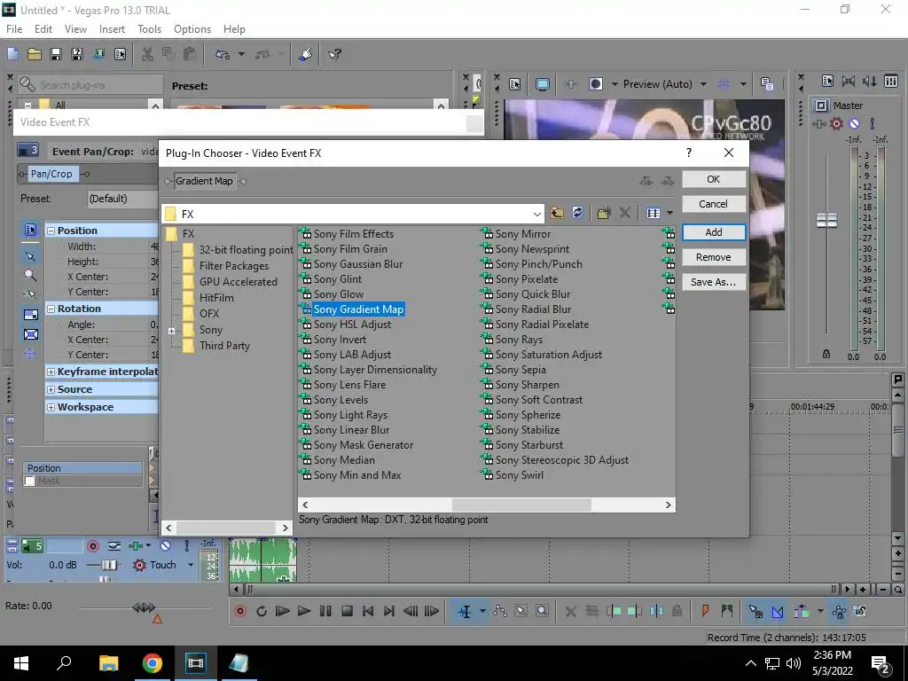
Task: Open the Tools menu
Action: coord(149,29)
